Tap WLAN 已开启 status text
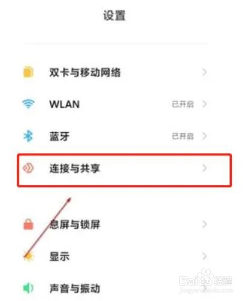Image resolution: width=250 pixels, height=301 pixels. [x=183, y=104]
